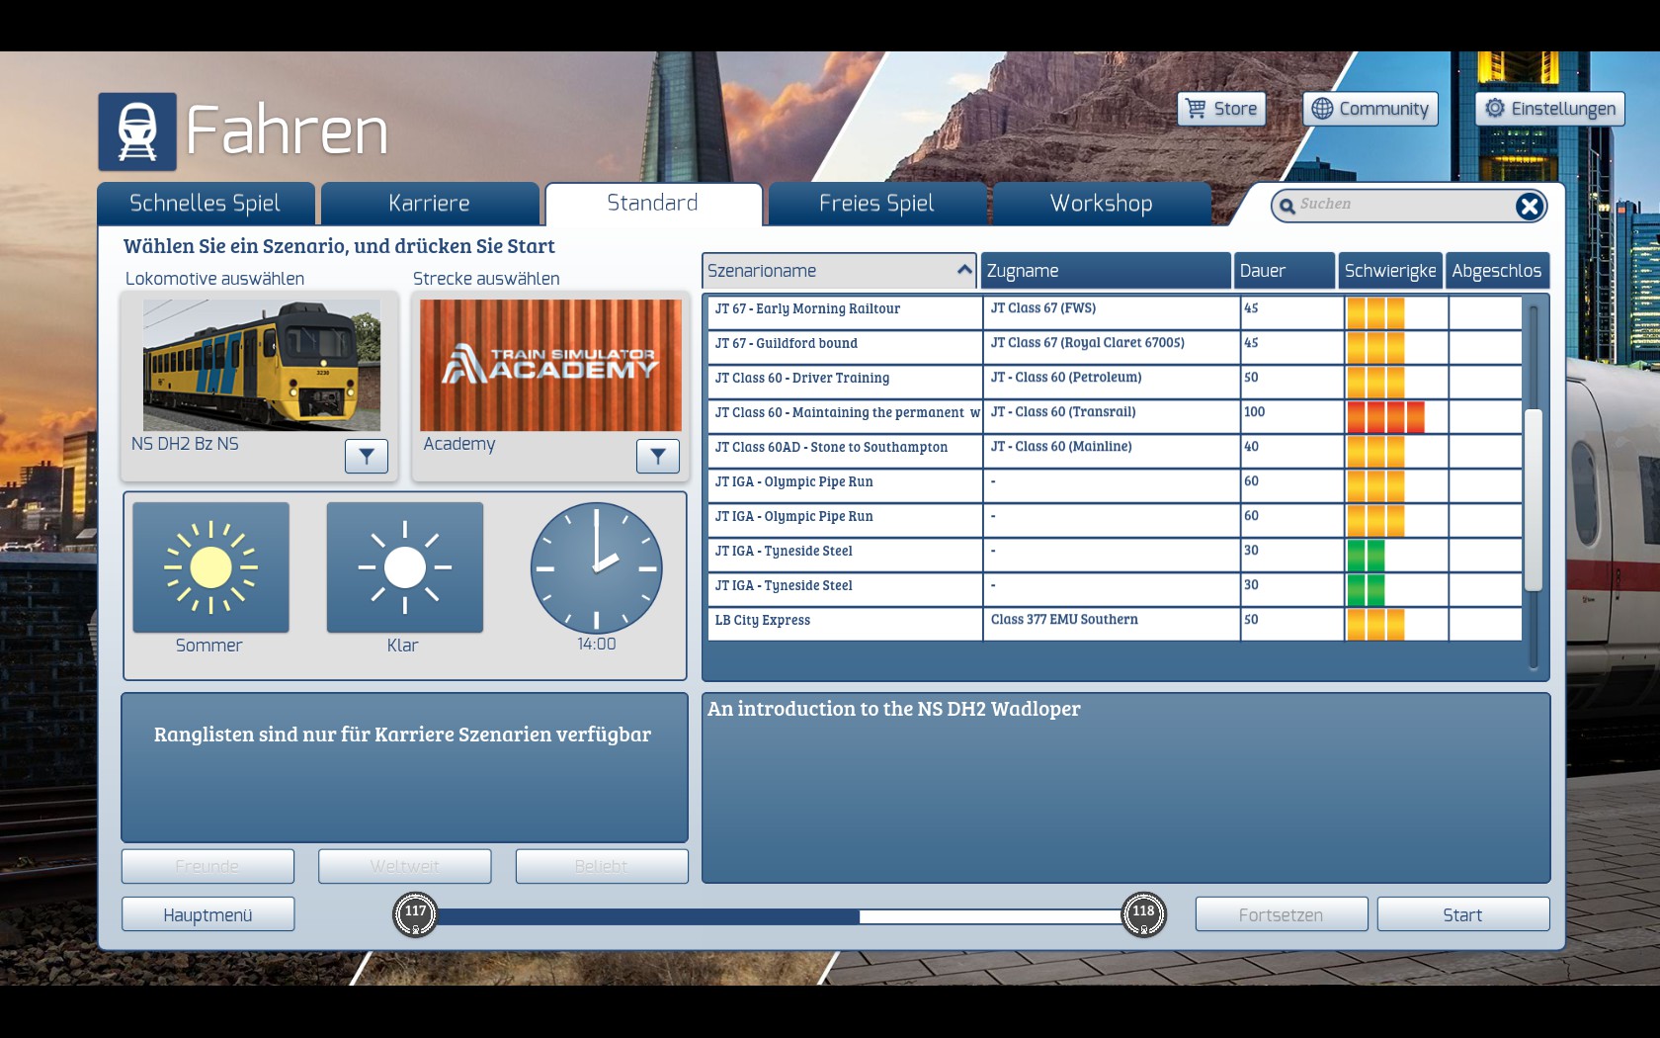The height and width of the screenshot is (1038, 1660).
Task: Select the Klar weather icon
Action: pyautogui.click(x=405, y=567)
